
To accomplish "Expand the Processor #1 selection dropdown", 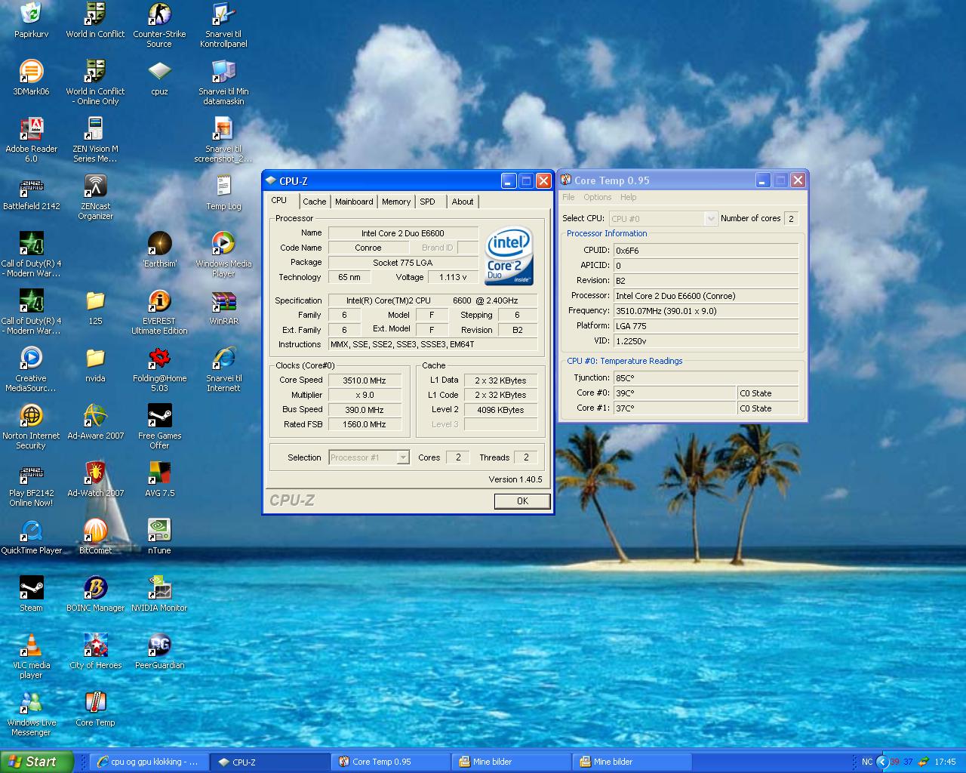I will 403,457.
